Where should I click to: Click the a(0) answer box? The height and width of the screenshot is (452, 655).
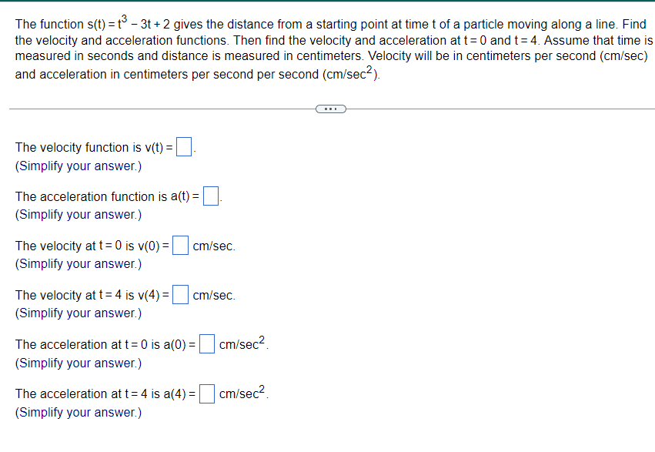206,343
